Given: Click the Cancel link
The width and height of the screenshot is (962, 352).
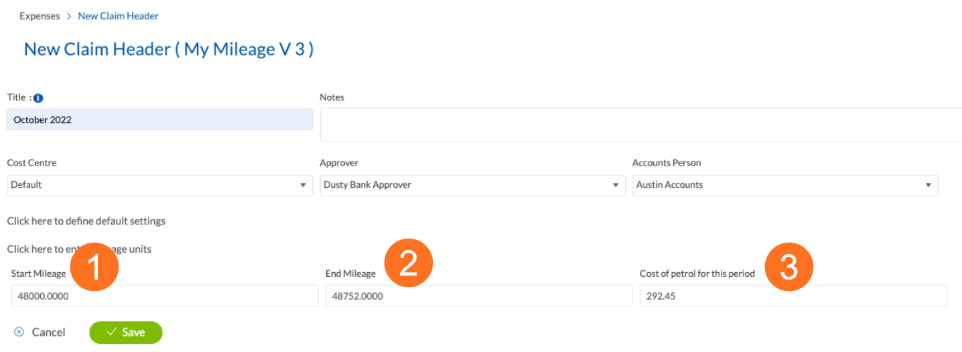Looking at the screenshot, I should coord(49,332).
